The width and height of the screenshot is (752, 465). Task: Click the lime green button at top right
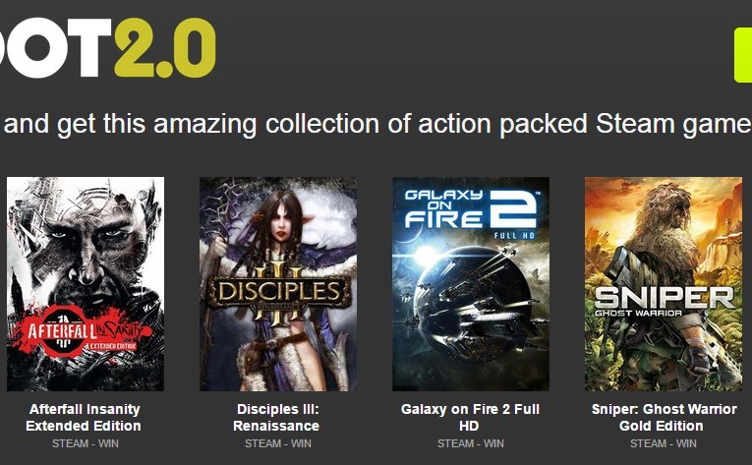coord(743,55)
